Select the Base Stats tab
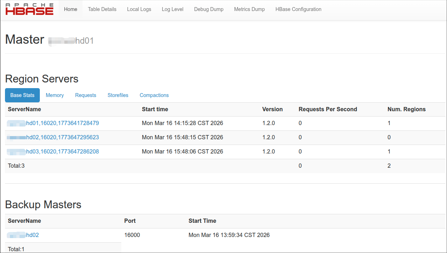Screen dimensions: 447x253 22,95
